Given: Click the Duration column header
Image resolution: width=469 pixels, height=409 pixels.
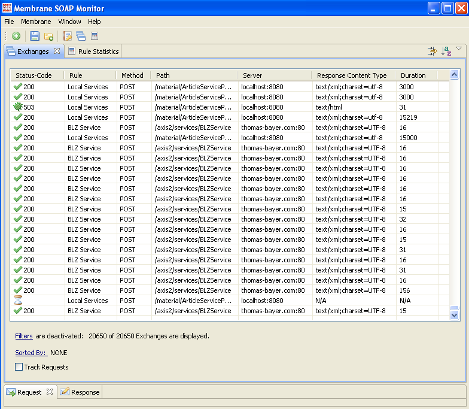Looking at the screenshot, I should click(x=416, y=75).
